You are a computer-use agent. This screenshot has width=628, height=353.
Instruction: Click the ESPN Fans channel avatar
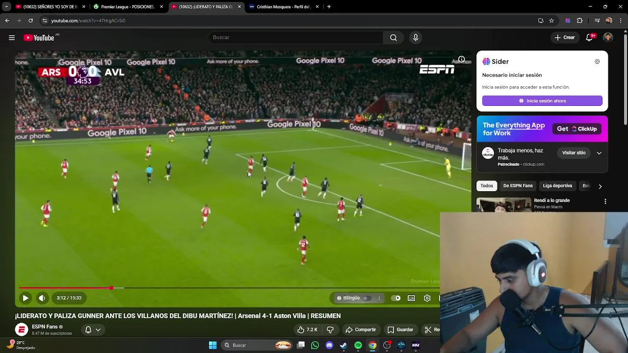22,330
